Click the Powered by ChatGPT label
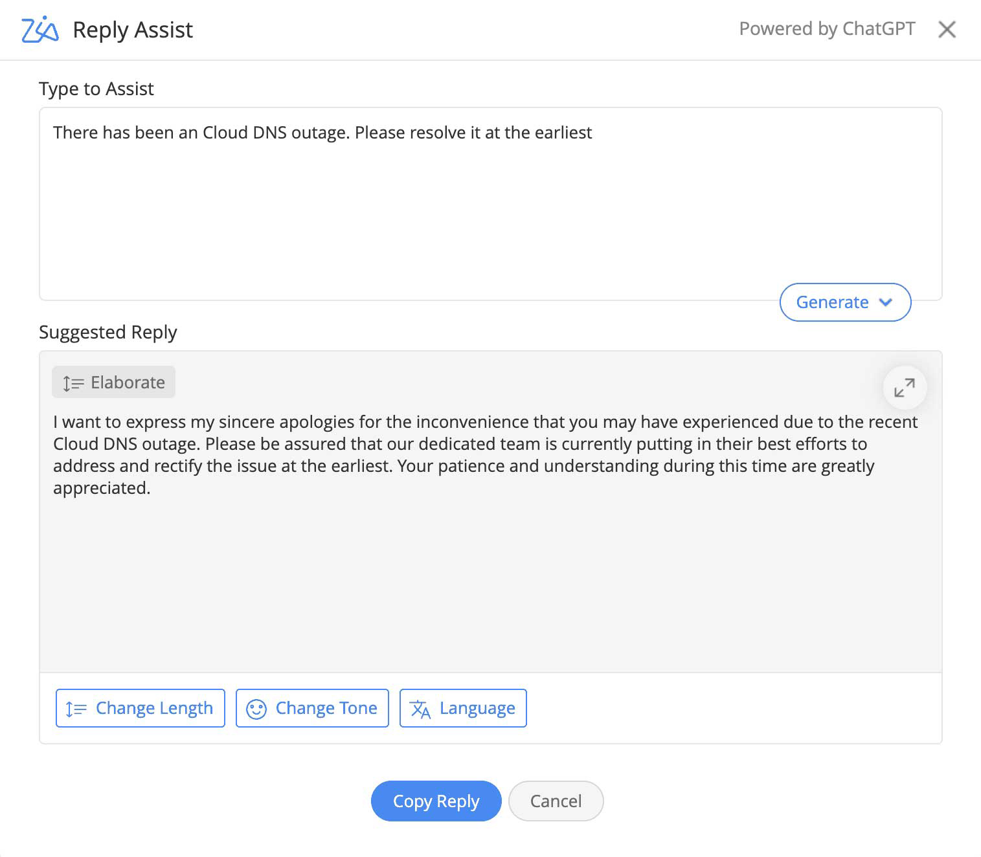 click(x=827, y=29)
